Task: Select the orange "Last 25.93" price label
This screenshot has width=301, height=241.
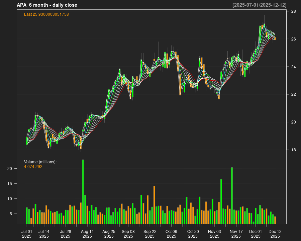Action: [x=46, y=14]
